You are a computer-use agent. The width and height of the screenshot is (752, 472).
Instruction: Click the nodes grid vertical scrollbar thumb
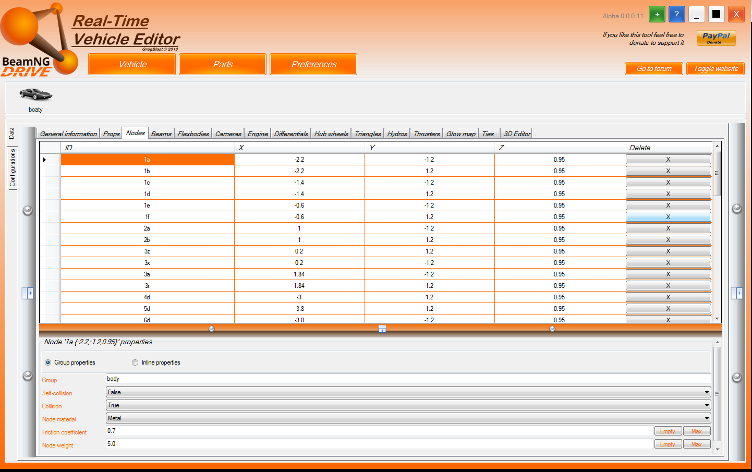[x=717, y=174]
